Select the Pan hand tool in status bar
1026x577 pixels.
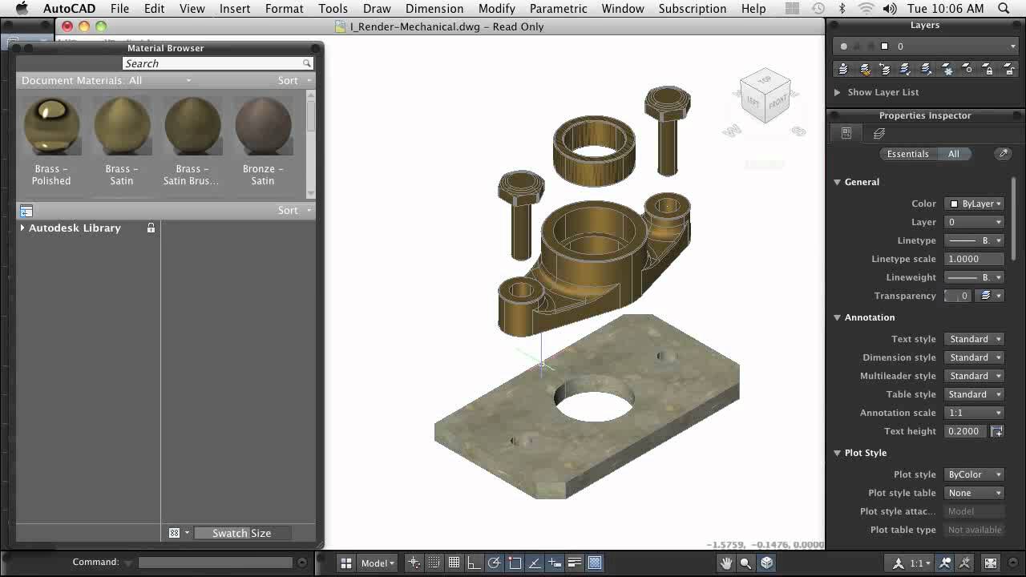click(726, 563)
